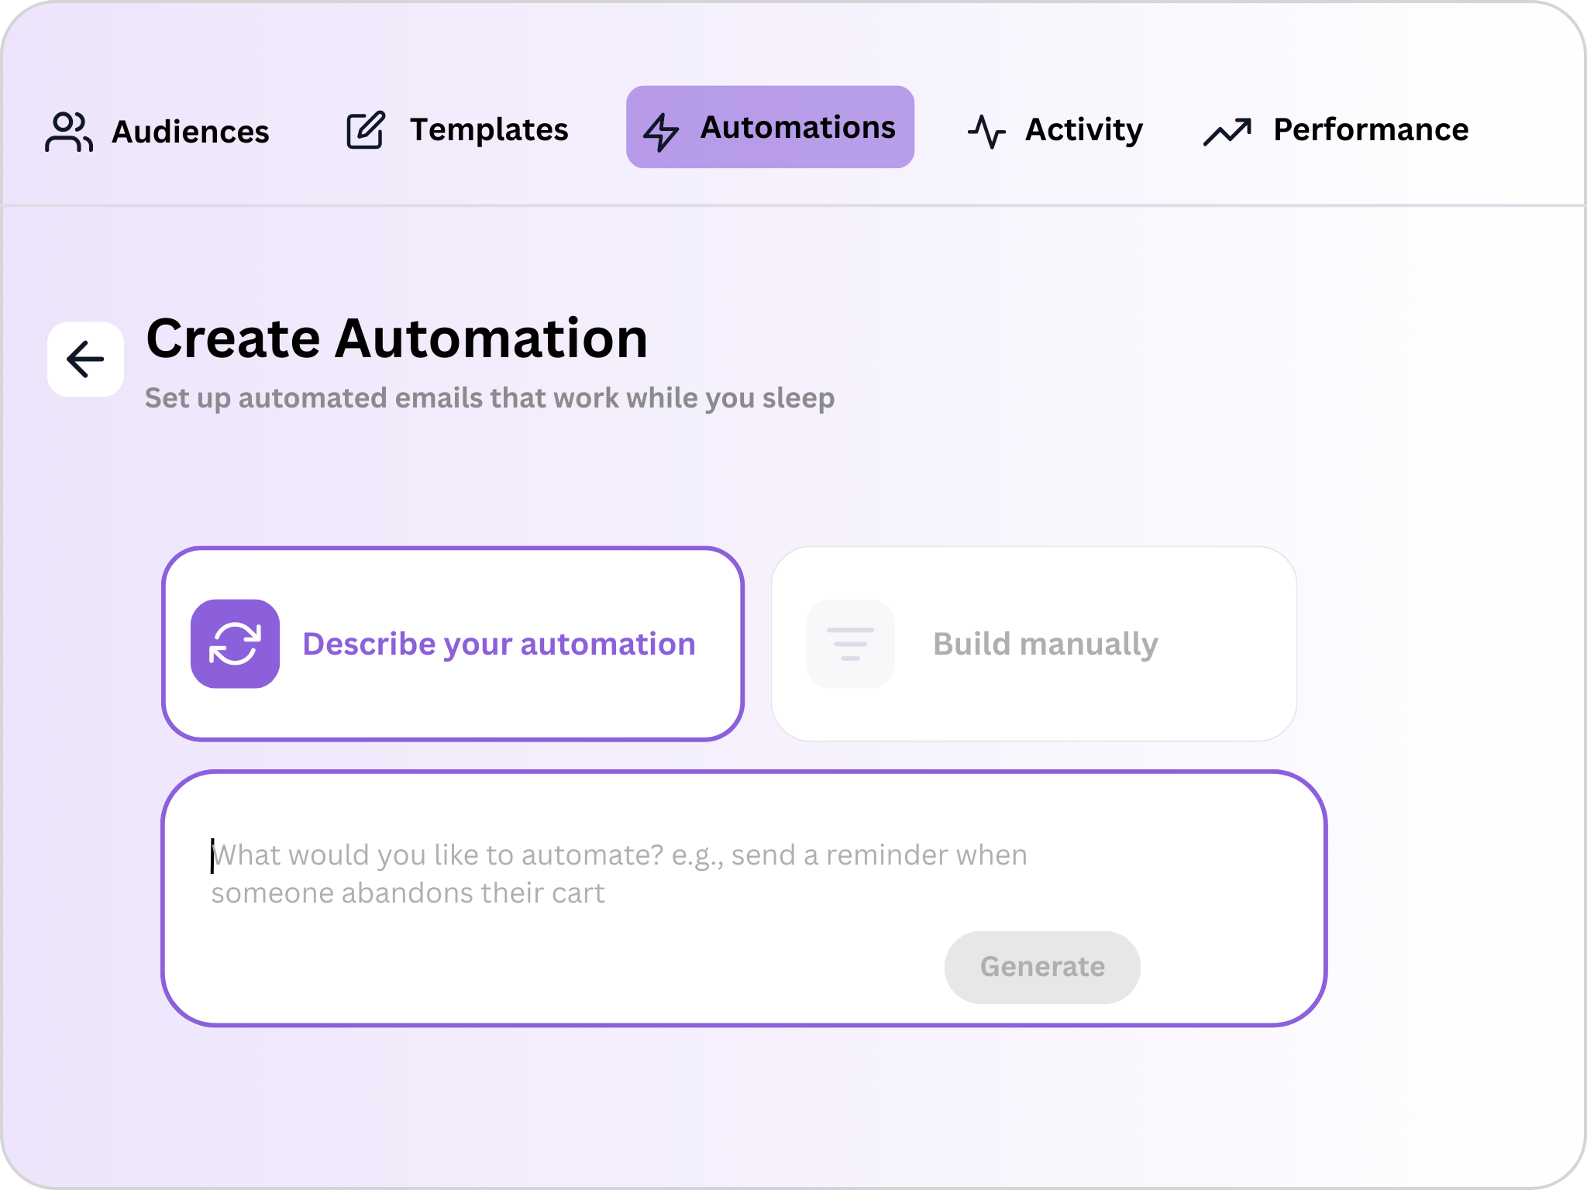Click the "Create Automation" heading
The height and width of the screenshot is (1190, 1587).
397,339
